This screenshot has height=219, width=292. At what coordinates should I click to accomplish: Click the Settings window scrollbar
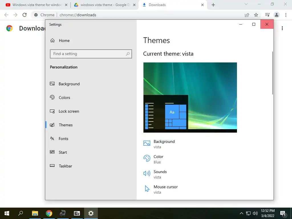[x=272, y=73]
